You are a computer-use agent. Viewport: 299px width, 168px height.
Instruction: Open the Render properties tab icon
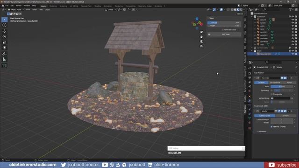[x=249, y=73]
